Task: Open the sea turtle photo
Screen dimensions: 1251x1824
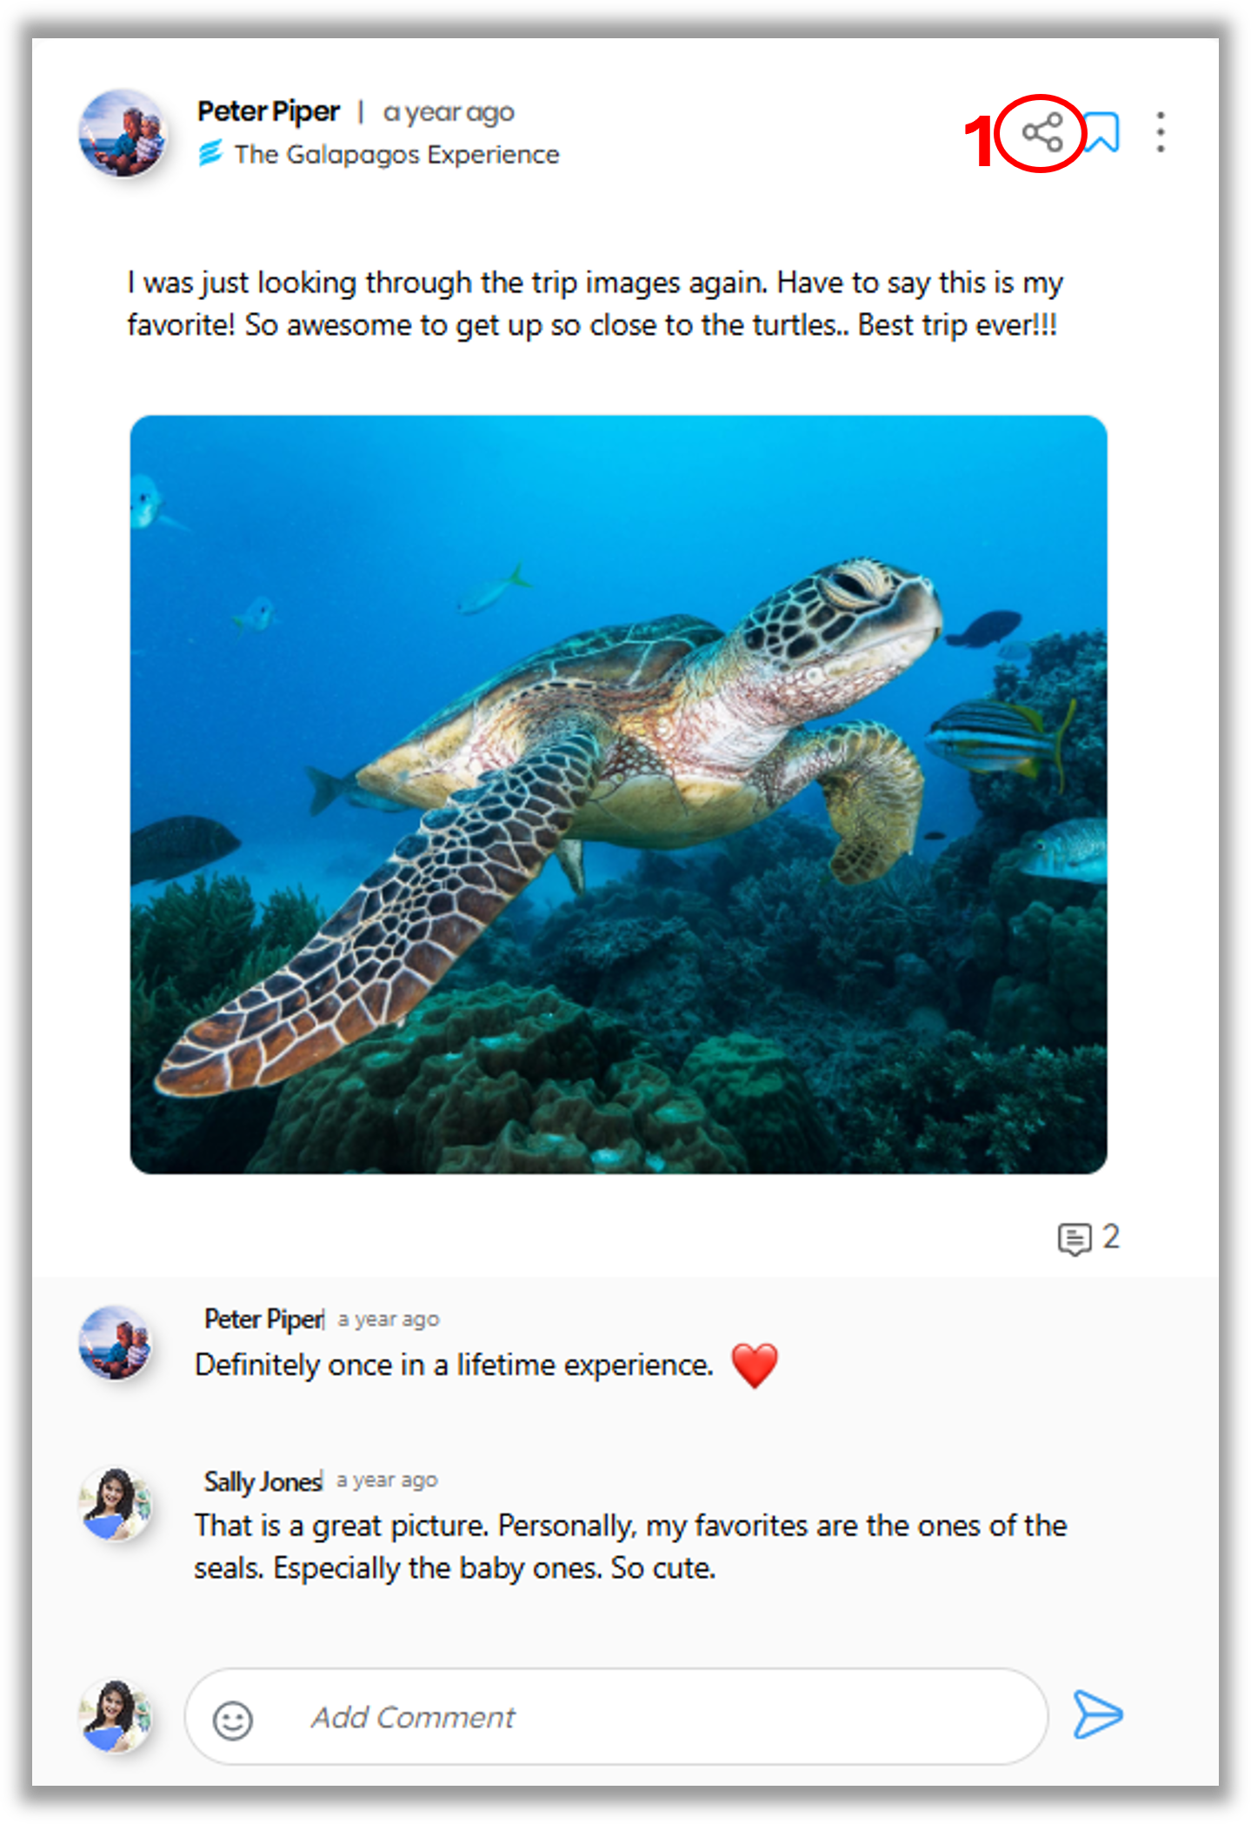Action: tap(618, 794)
